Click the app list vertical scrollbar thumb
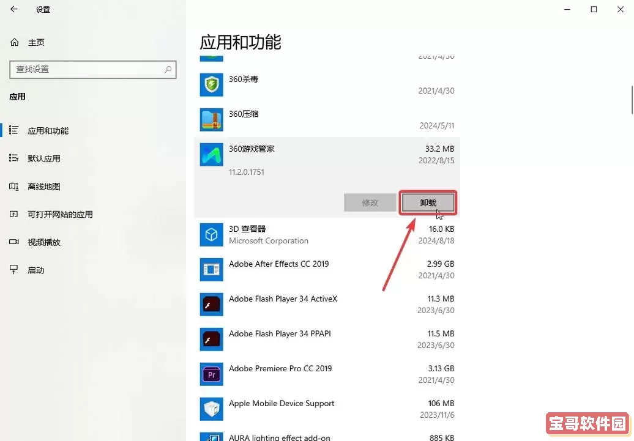634x441 pixels. pos(632,100)
